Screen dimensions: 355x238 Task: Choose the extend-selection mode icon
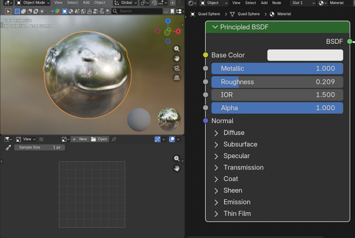point(23,11)
